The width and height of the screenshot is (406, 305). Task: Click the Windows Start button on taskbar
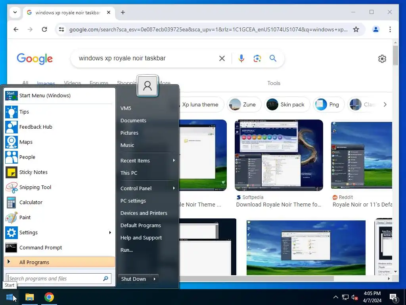(10, 297)
